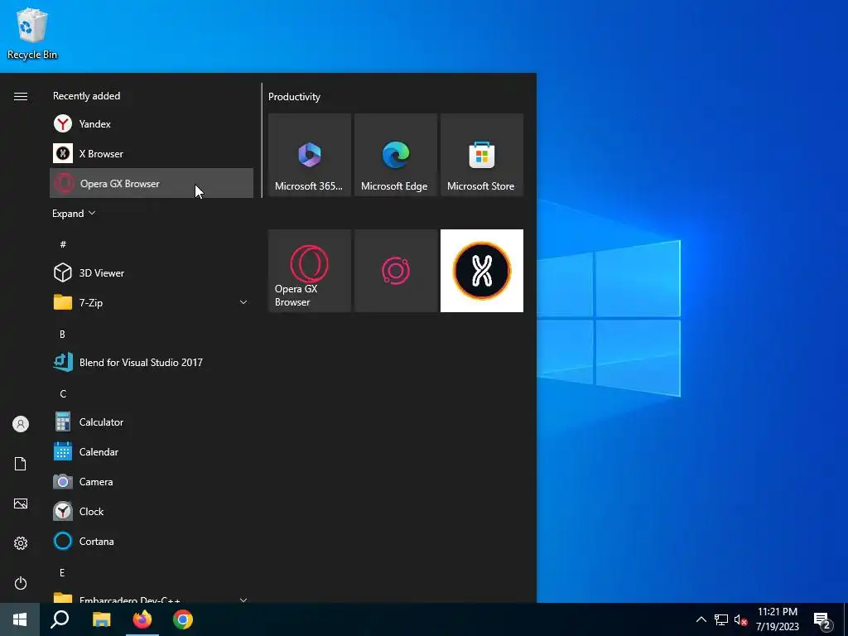
Task: Show hidden system tray icons
Action: coord(701,619)
